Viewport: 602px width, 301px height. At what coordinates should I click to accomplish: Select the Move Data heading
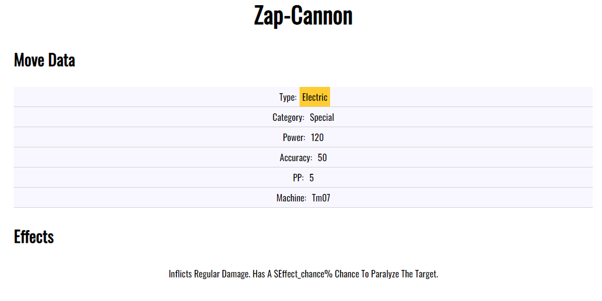44,60
